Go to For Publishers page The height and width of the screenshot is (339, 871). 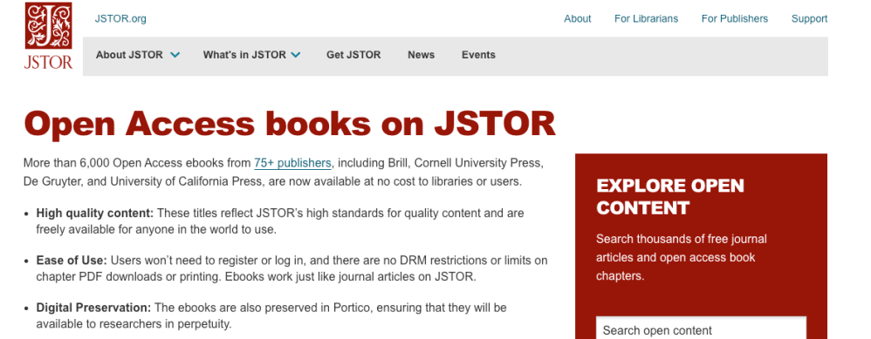(734, 19)
